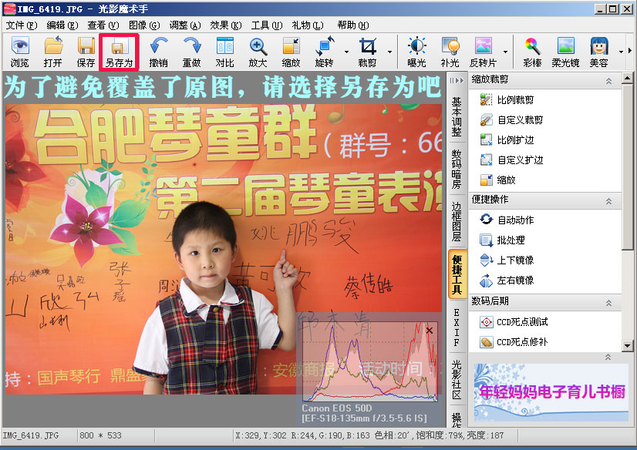Viewport: 637px width, 450px height.
Task: Click the 年轻妈妈电子育儿书橱 banner
Action: click(551, 392)
